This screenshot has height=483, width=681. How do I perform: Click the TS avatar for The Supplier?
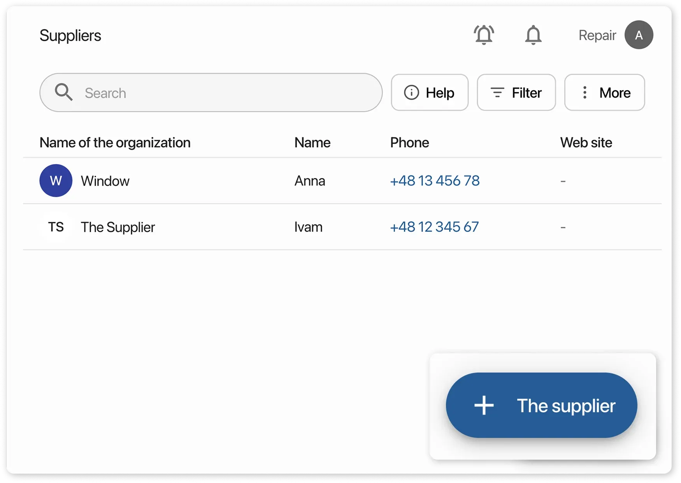coord(56,227)
